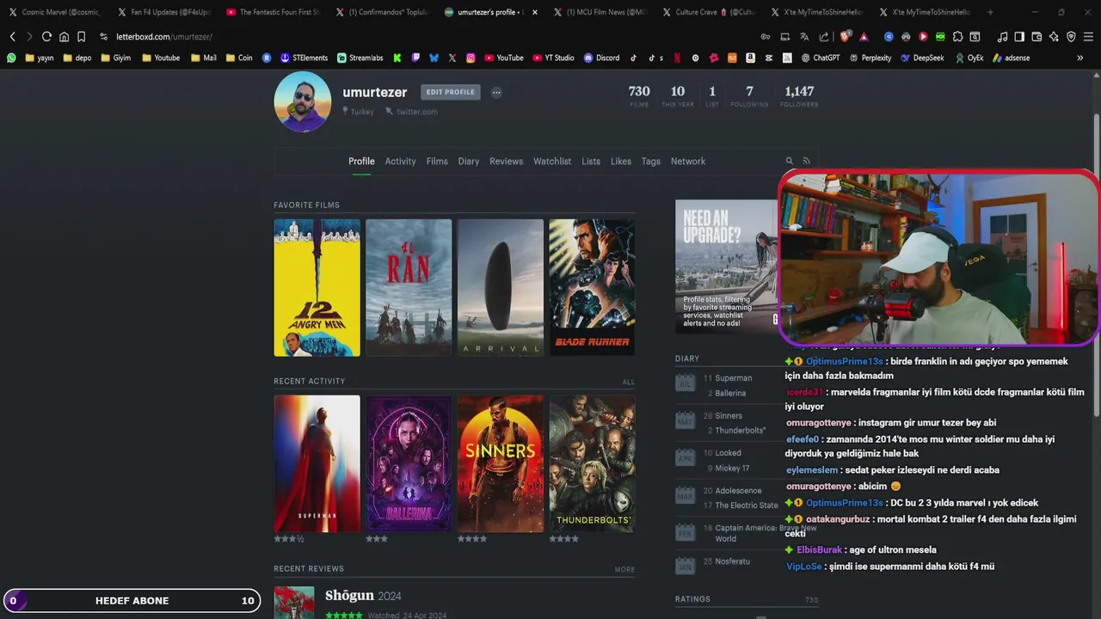This screenshot has width=1101, height=619.
Task: Click the Nosferatu diary entry
Action: click(733, 561)
